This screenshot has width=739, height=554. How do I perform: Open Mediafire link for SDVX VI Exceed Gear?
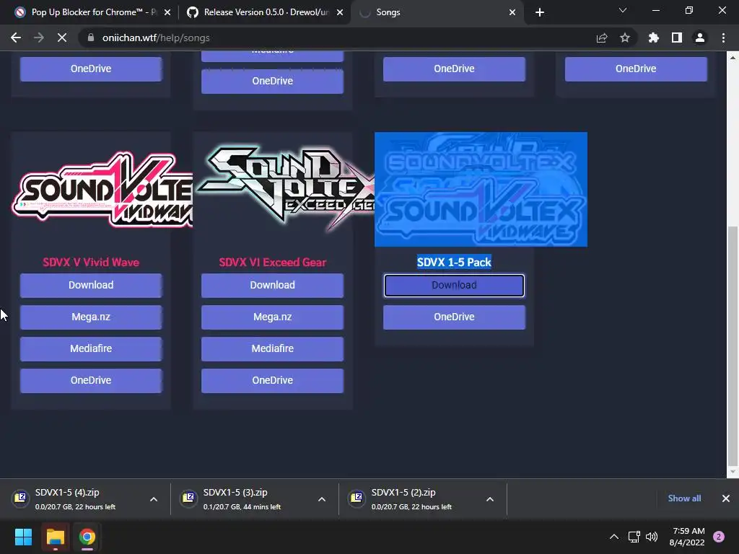click(x=272, y=348)
